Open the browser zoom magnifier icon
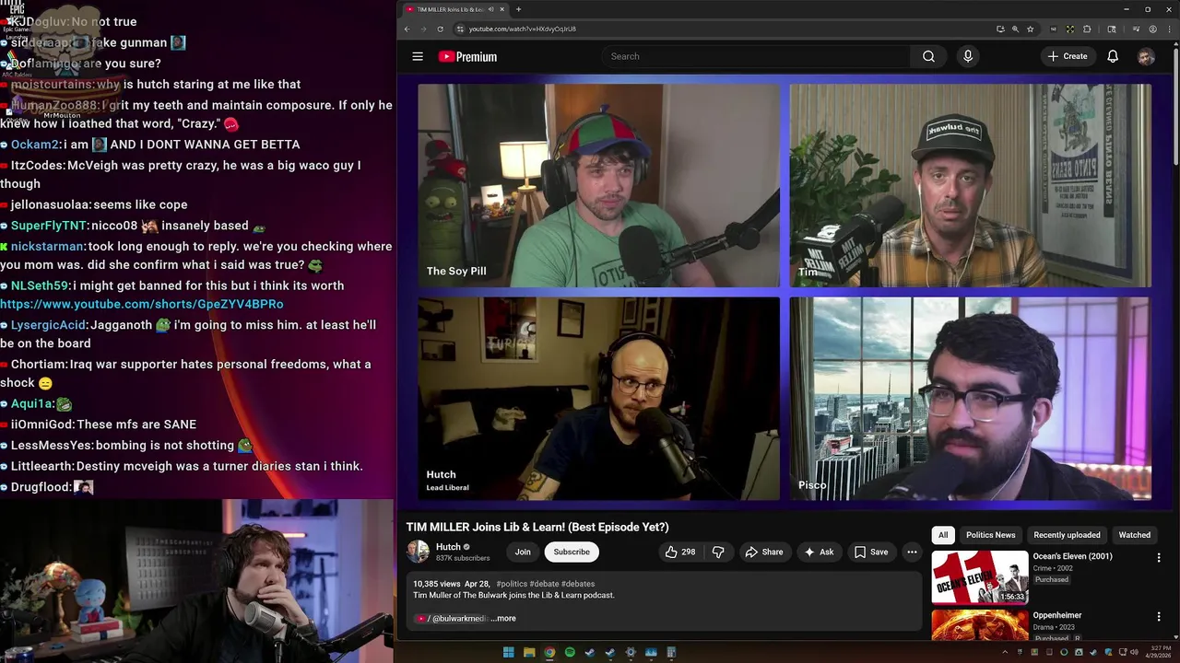 pos(1015,29)
